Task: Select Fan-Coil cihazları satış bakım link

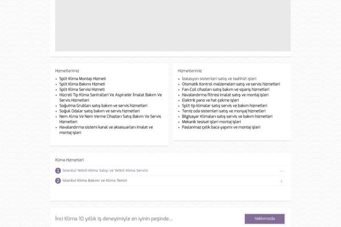Action: pos(225,90)
